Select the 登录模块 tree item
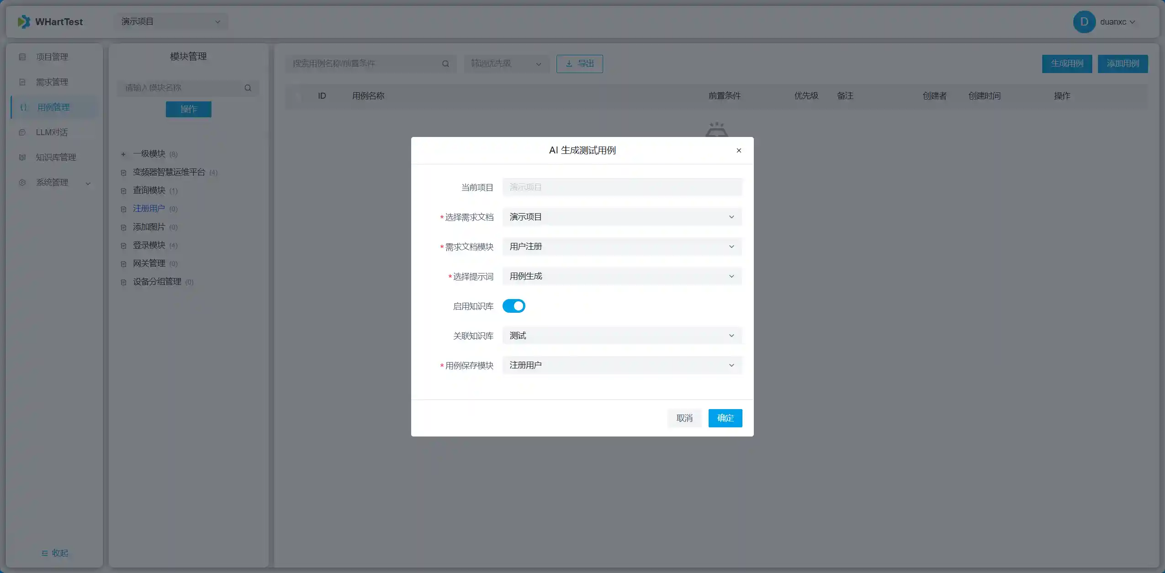 (x=149, y=245)
